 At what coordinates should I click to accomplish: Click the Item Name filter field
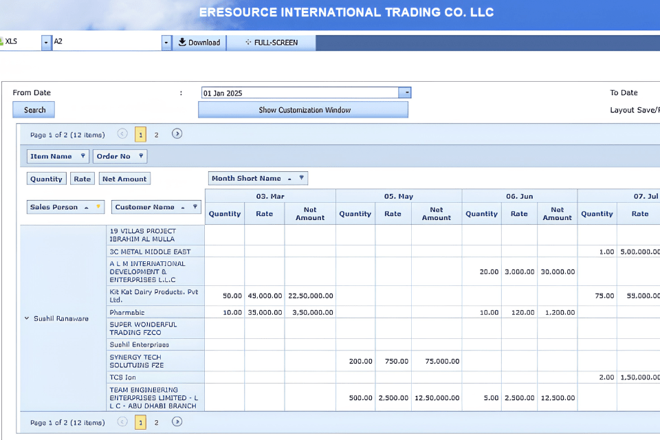(x=58, y=156)
